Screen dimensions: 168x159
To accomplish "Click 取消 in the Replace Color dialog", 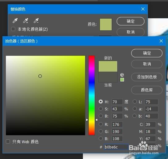I will point(131,32).
